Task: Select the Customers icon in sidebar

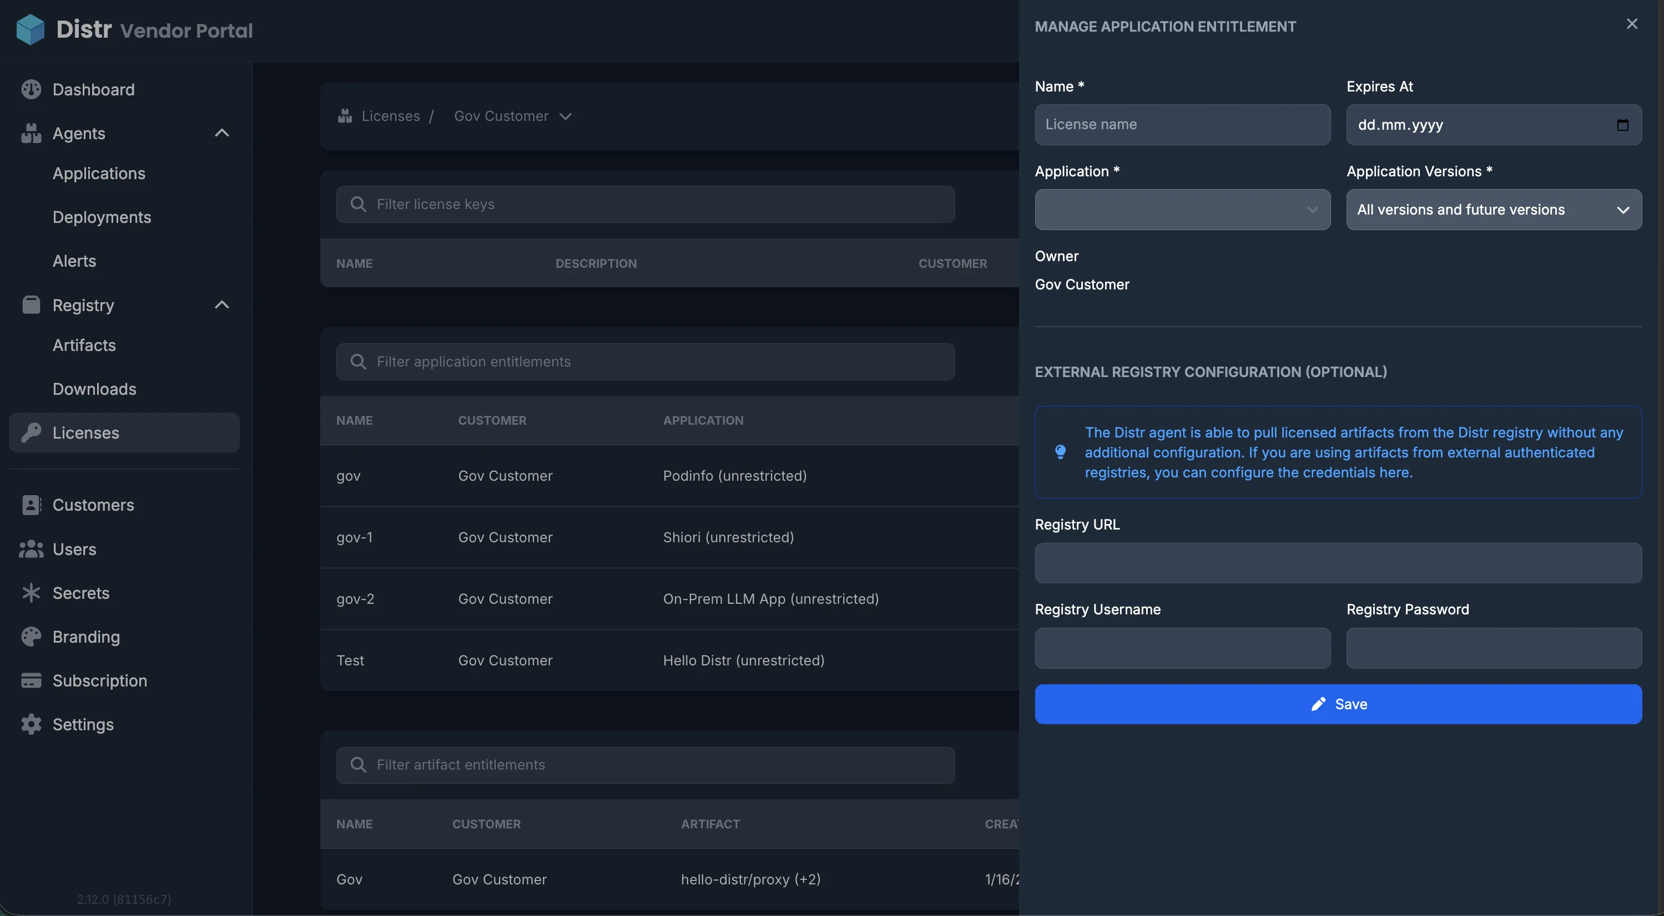Action: pyautogui.click(x=32, y=505)
